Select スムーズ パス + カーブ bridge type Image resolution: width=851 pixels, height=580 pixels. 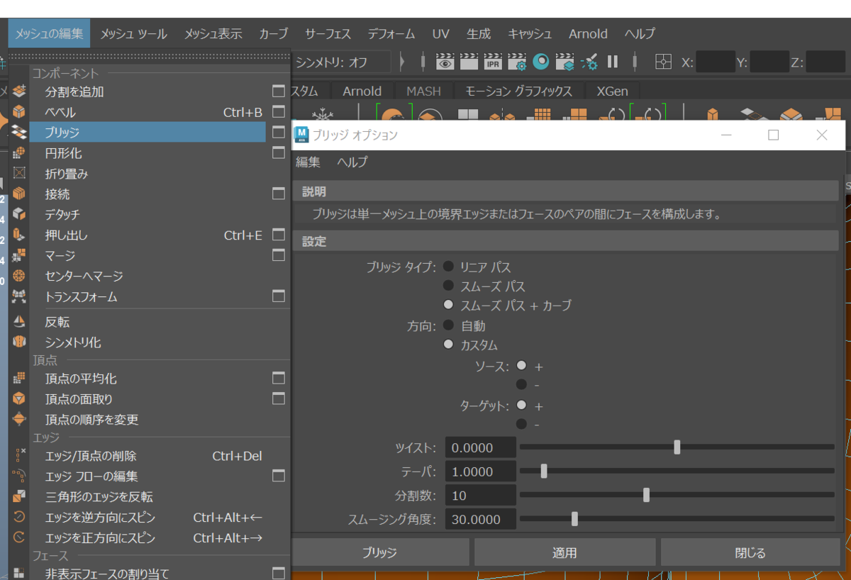[x=448, y=306]
